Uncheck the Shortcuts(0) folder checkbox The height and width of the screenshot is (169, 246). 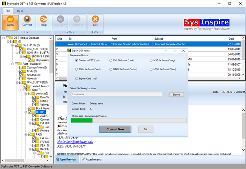21,75
